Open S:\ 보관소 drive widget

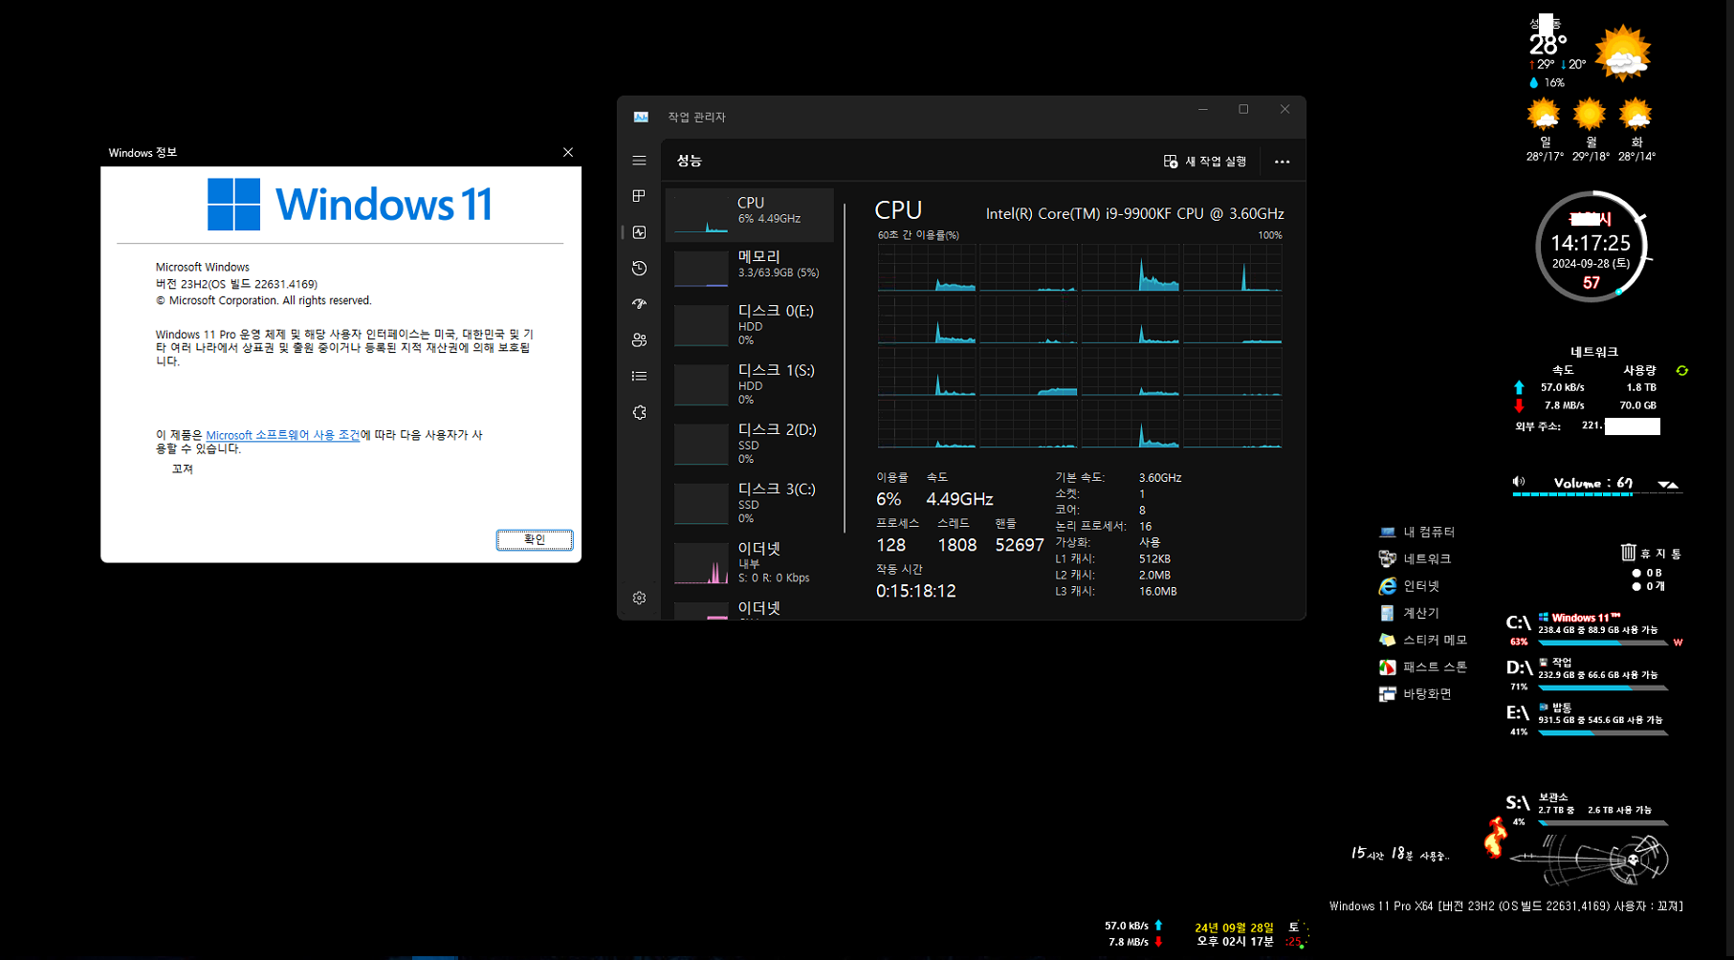pyautogui.click(x=1588, y=809)
